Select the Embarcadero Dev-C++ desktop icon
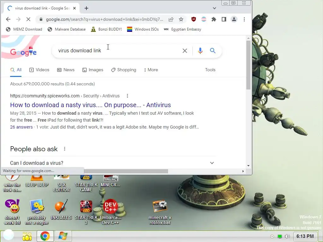The image size is (323, 242). pyautogui.click(x=111, y=212)
